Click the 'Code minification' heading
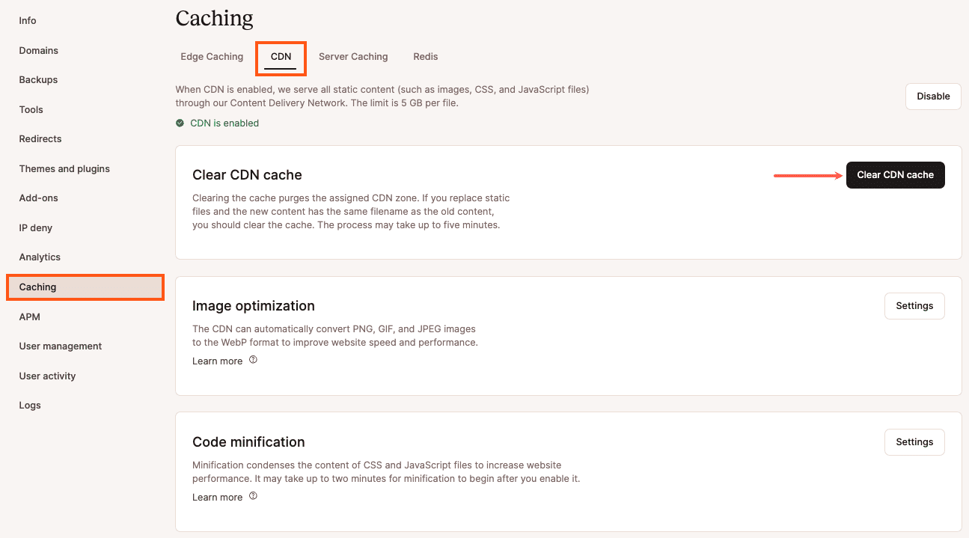 point(248,442)
